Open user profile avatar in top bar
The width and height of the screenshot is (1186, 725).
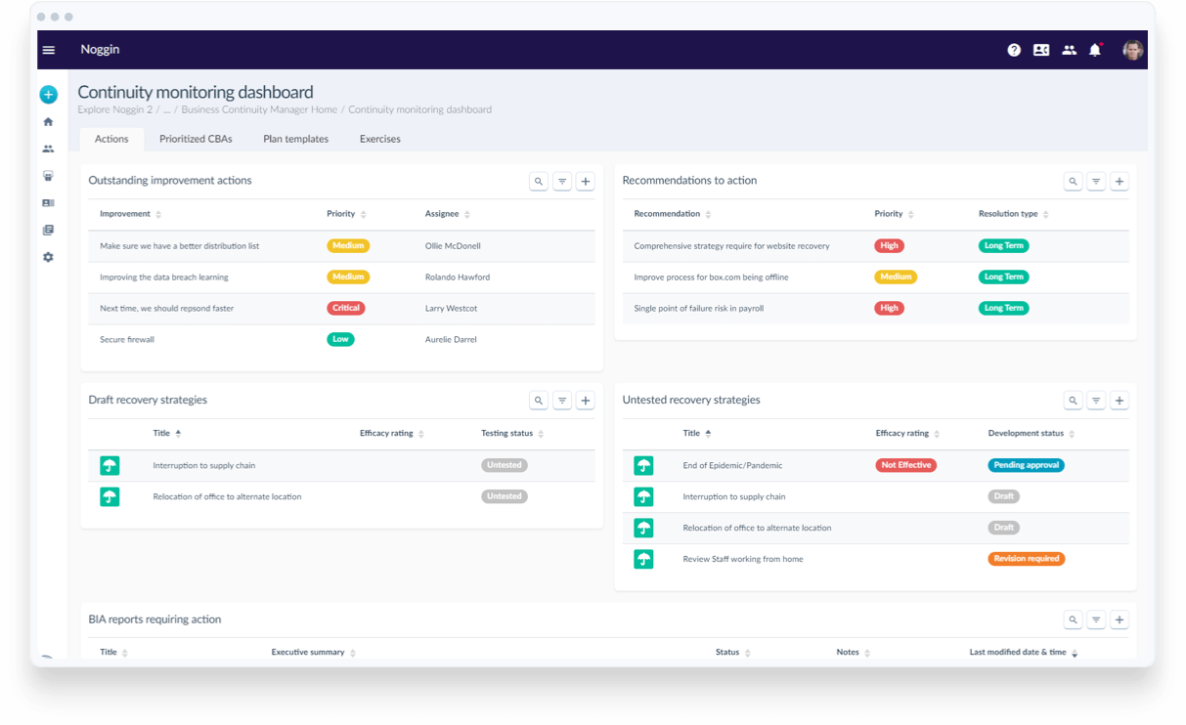tap(1132, 50)
